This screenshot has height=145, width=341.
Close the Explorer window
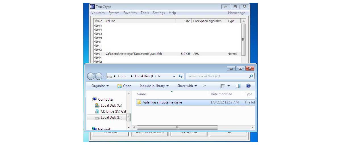pos(250,68)
